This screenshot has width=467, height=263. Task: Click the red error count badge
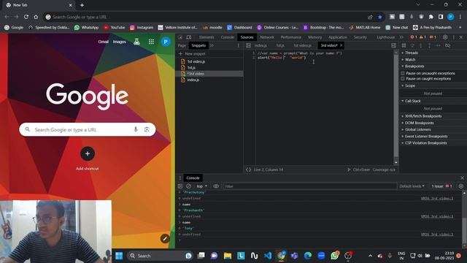pyautogui.click(x=414, y=37)
